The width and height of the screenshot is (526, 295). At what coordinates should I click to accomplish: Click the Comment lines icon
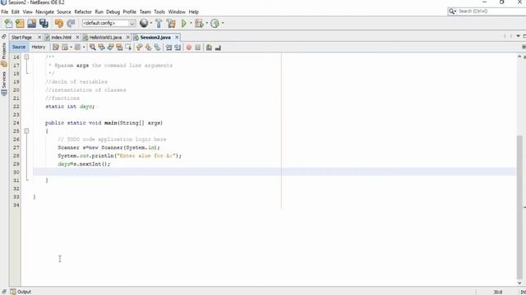(x=209, y=48)
